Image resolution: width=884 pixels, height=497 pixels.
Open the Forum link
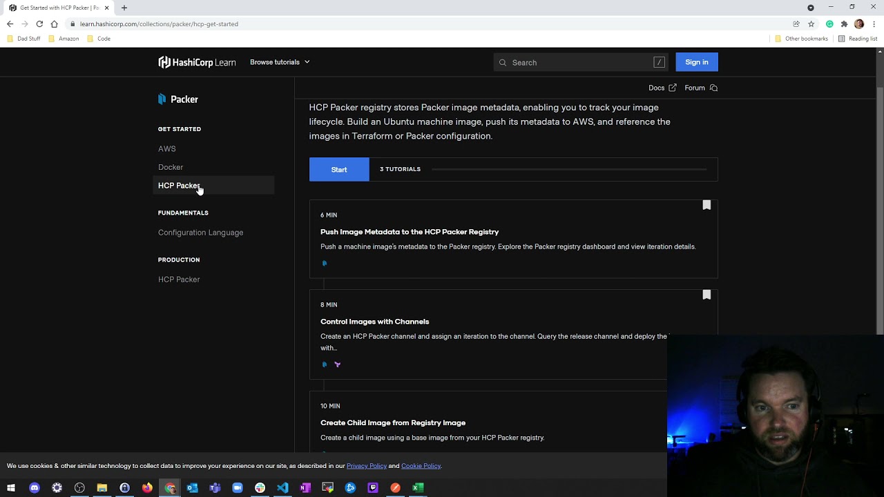[x=701, y=88]
